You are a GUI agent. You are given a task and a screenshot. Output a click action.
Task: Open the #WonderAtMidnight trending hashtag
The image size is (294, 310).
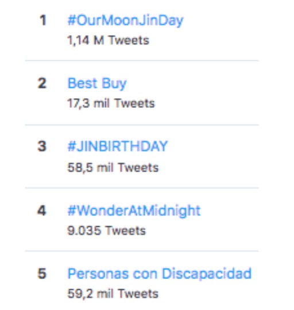point(134,211)
